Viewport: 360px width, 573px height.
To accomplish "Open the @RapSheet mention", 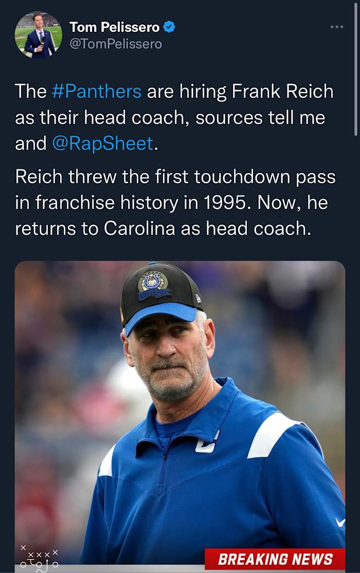I will click(x=103, y=143).
